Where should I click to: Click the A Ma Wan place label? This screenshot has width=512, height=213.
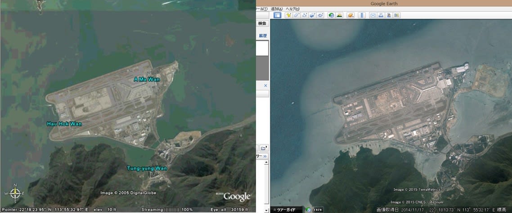tap(147, 79)
